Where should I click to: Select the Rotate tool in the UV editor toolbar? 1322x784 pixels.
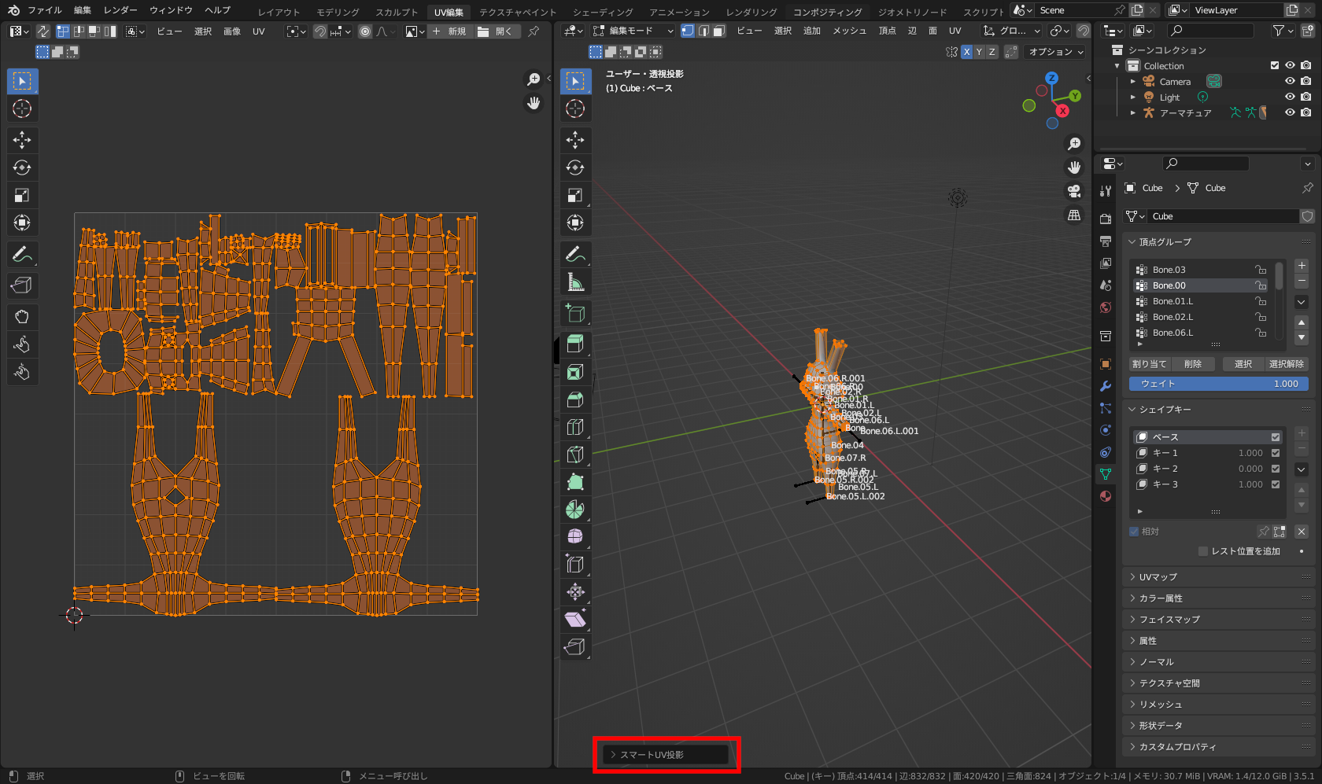[x=22, y=167]
